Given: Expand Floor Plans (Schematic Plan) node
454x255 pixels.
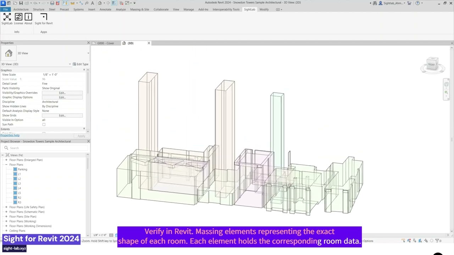Looking at the screenshot, I should click(x=6, y=212).
